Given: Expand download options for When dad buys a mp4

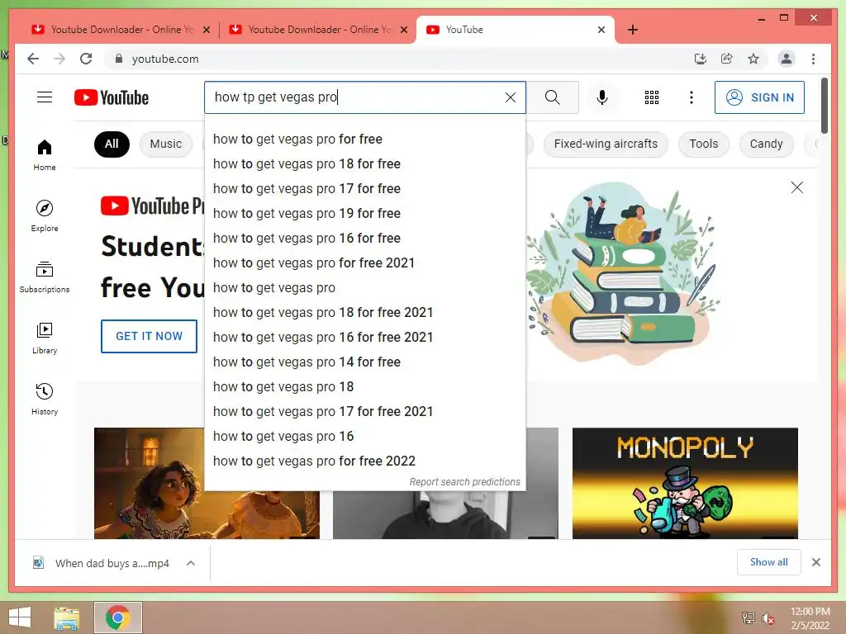Looking at the screenshot, I should point(191,563).
